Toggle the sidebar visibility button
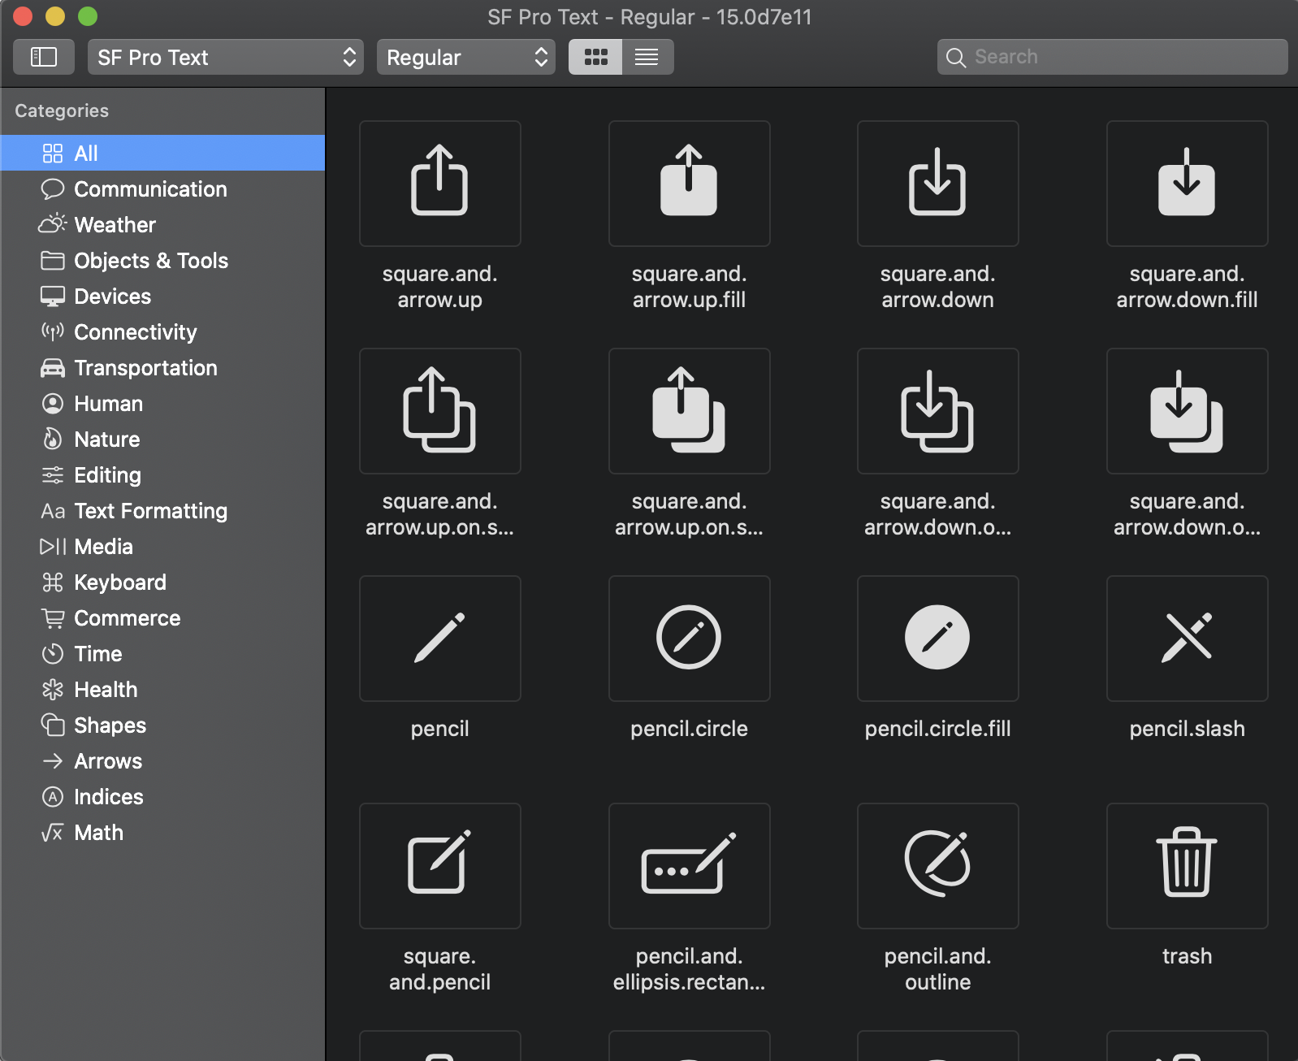 [x=44, y=57]
